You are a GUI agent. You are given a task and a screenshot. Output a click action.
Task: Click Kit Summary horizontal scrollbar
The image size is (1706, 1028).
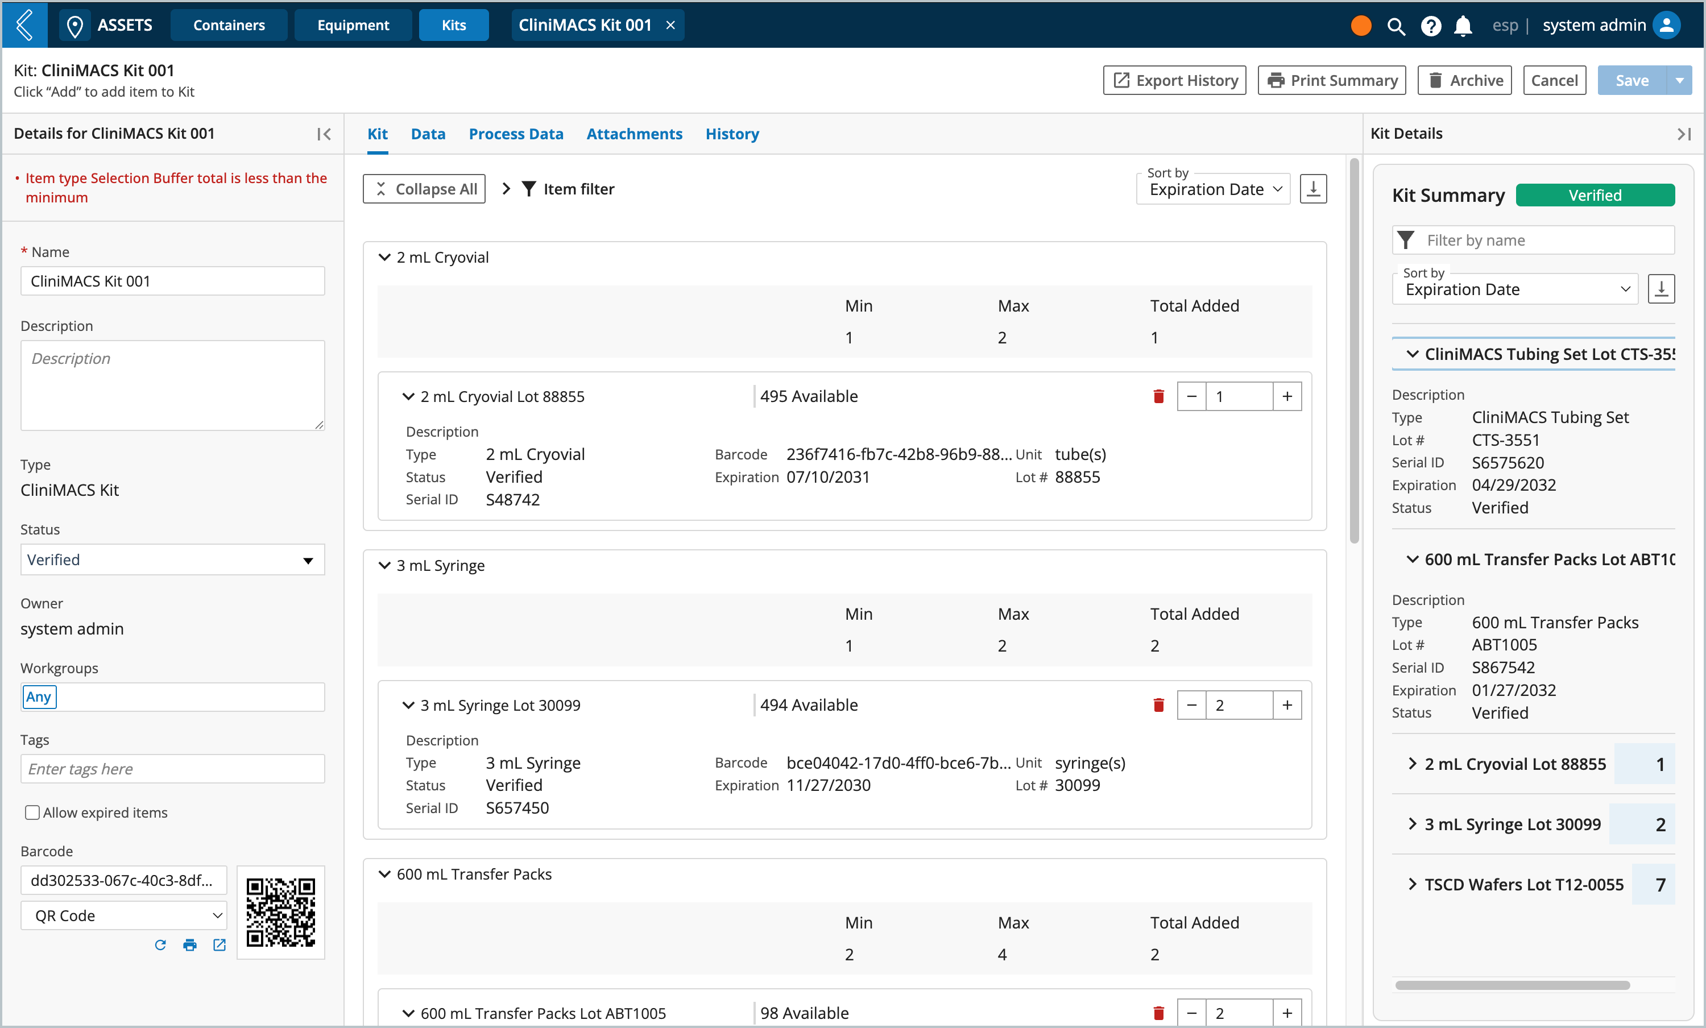tap(1512, 985)
